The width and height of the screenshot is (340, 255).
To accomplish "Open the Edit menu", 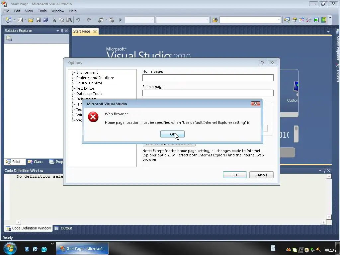I will (17, 11).
